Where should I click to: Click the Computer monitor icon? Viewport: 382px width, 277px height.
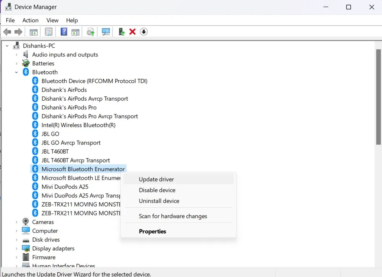click(x=26, y=231)
